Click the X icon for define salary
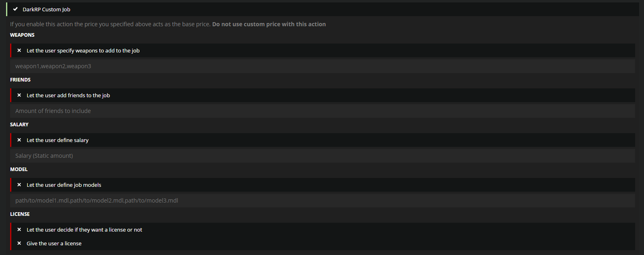This screenshot has width=644, height=255. click(19, 140)
